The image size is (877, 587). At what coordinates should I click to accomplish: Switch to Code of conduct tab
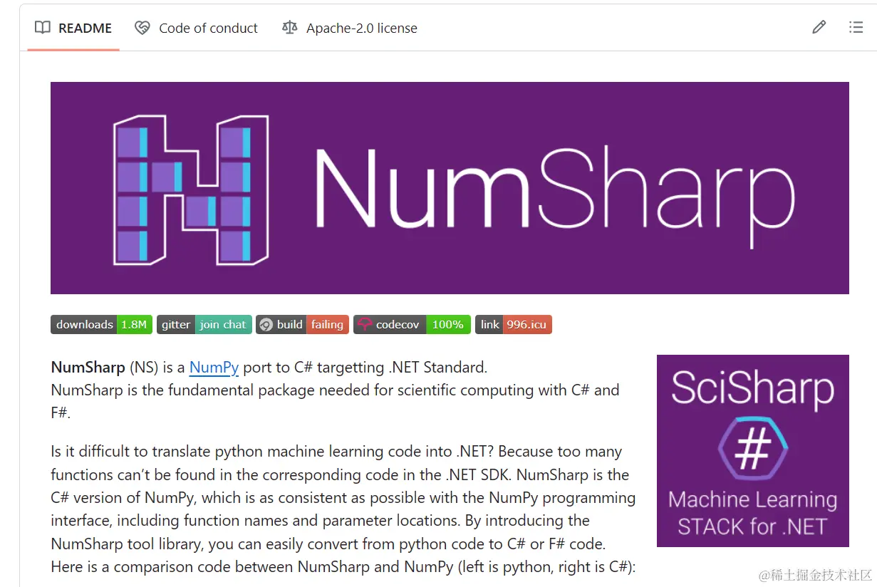click(197, 28)
